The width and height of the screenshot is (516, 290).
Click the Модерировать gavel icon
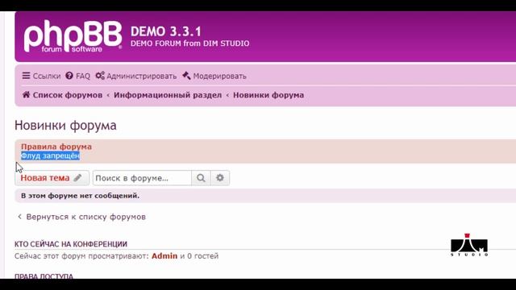186,76
